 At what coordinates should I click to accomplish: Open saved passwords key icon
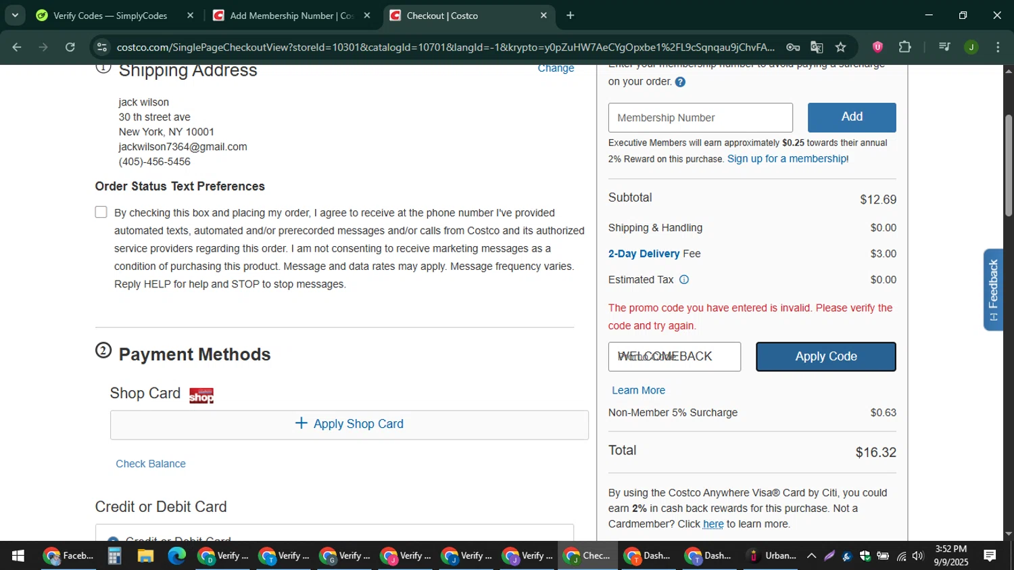[793, 47]
